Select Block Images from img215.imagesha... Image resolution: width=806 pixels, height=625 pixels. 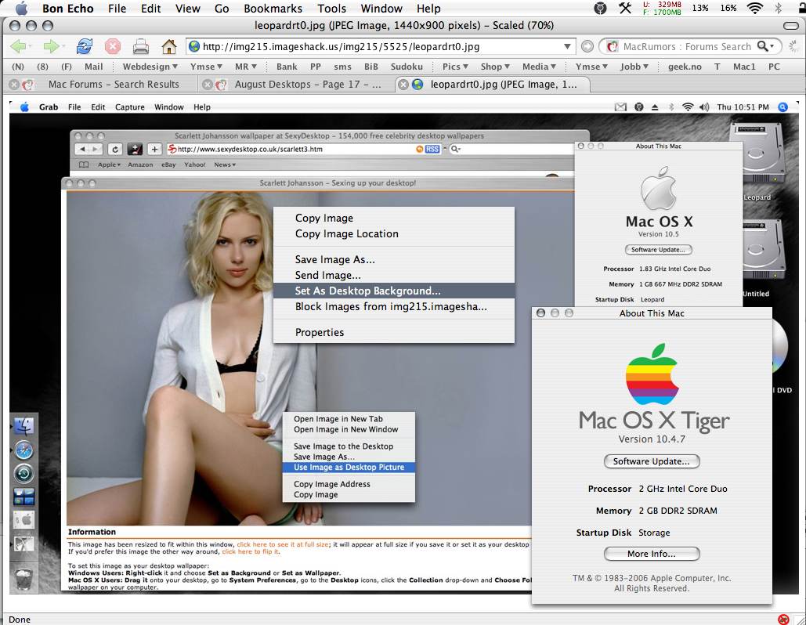[394, 307]
